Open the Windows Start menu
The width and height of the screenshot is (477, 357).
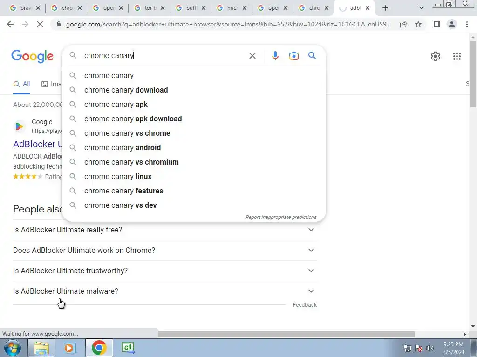point(12,348)
